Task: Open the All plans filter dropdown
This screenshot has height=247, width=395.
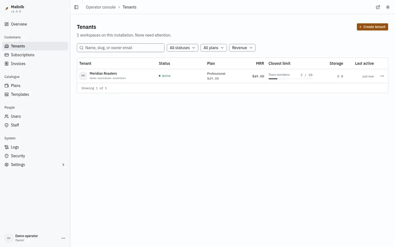Action: point(214,48)
